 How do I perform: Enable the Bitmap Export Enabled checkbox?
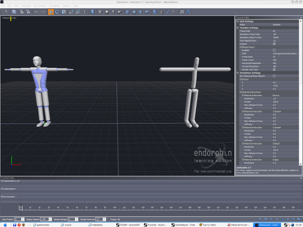tap(274, 50)
